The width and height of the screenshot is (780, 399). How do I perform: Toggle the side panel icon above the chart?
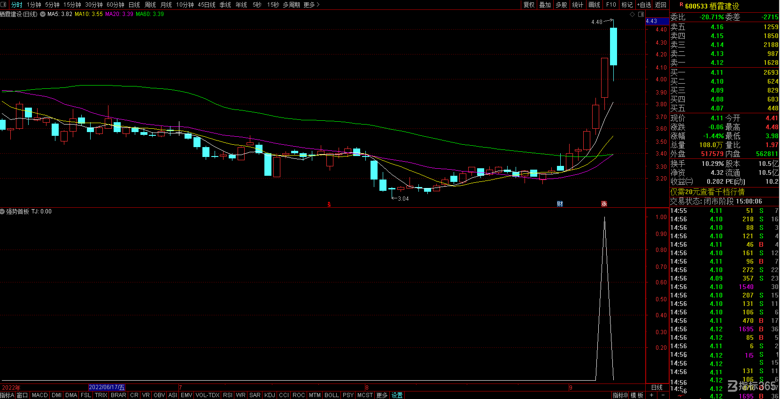point(641,15)
